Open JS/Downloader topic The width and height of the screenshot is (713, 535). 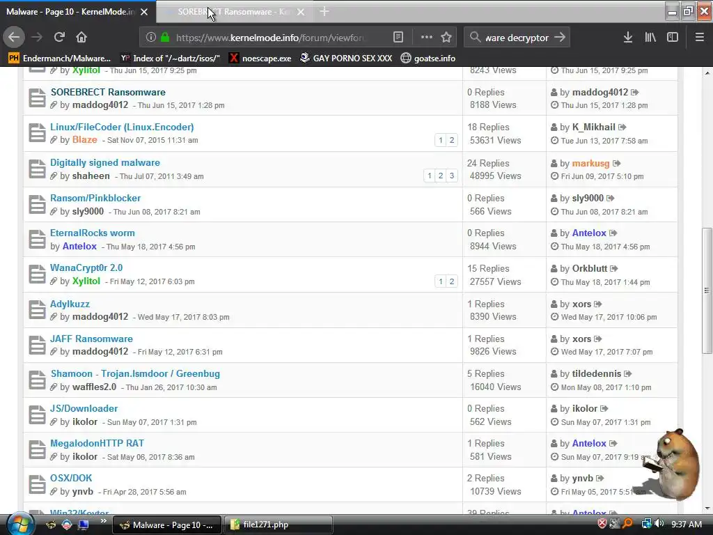(x=84, y=408)
